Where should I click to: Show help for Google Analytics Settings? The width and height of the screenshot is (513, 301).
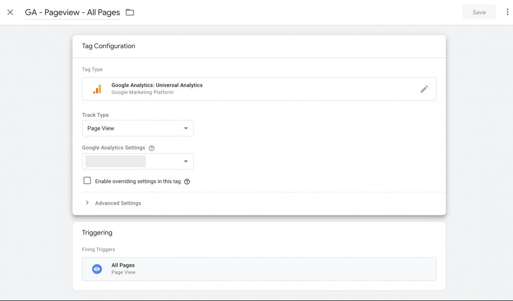[151, 148]
